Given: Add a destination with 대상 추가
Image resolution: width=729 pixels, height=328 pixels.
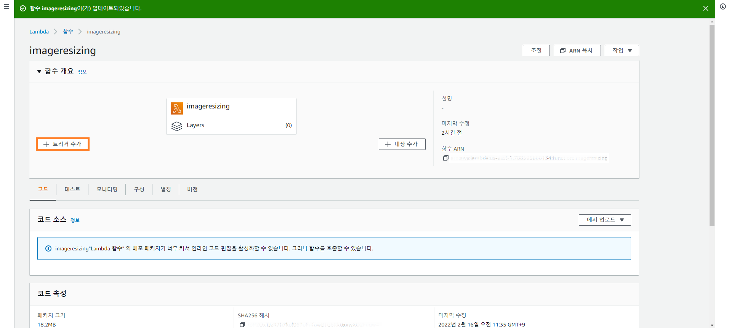Looking at the screenshot, I should tap(402, 144).
